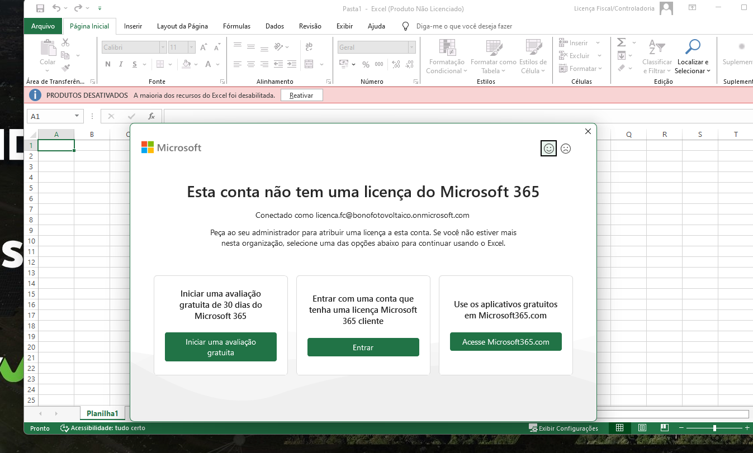753x453 pixels.
Task: Expand the Name Box dropdown for A1
Action: [77, 116]
